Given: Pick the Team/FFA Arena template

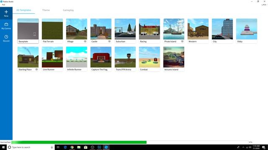Looking at the screenshot, I should 125,59.
